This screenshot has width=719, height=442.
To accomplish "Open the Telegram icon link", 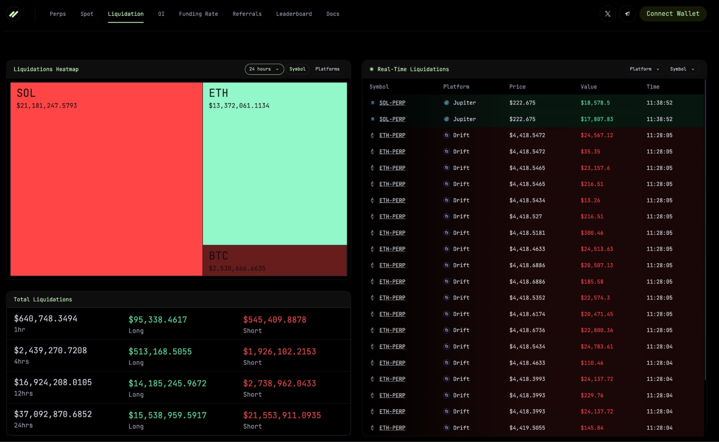I will click(x=627, y=14).
